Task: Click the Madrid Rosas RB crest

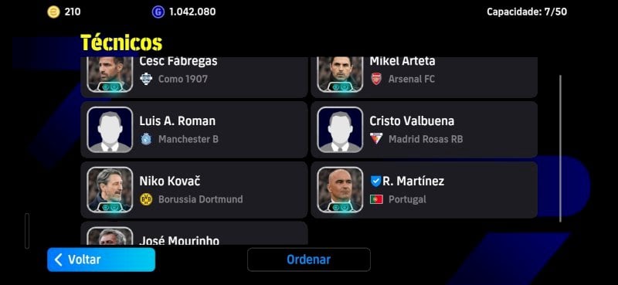Action: pos(376,139)
